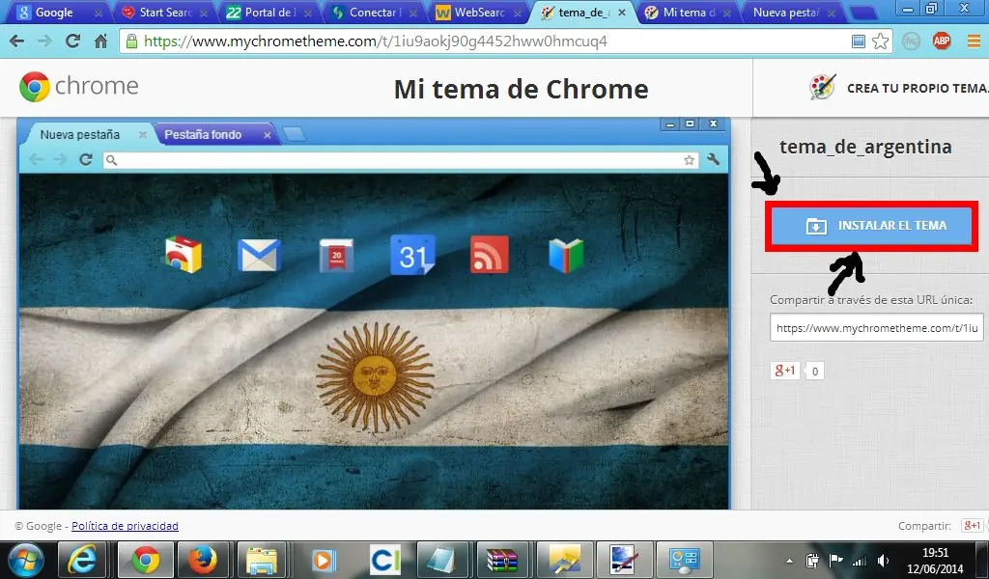Open the Windows Start menu

26,560
